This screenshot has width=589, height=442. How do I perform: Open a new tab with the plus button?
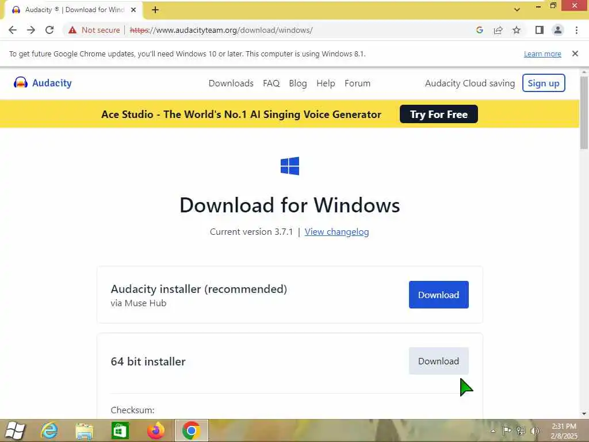pyautogui.click(x=155, y=10)
